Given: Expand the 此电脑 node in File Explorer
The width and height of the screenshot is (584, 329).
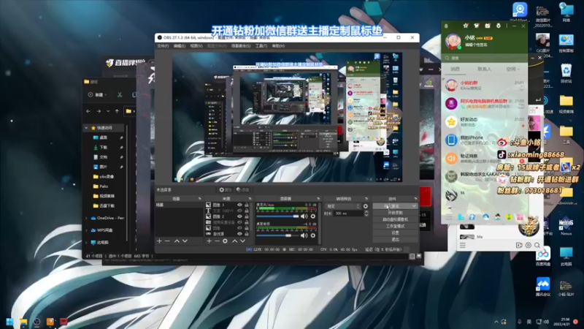Looking at the screenshot, I should 86,243.
